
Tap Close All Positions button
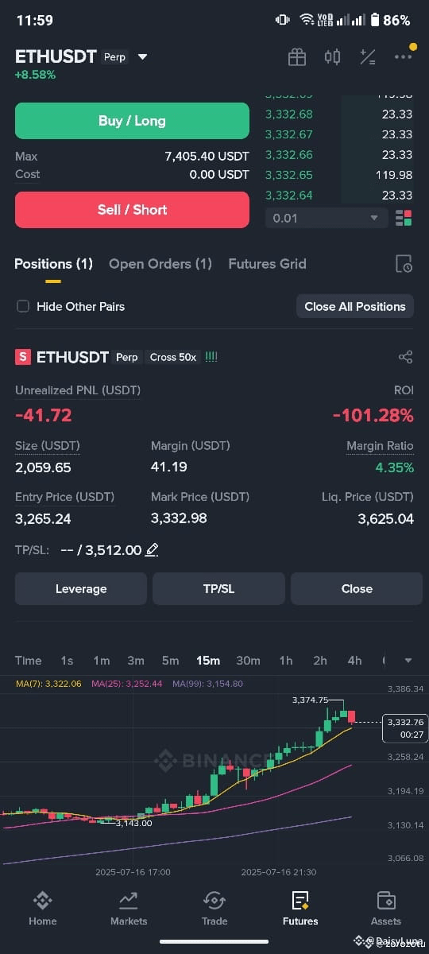click(x=355, y=306)
